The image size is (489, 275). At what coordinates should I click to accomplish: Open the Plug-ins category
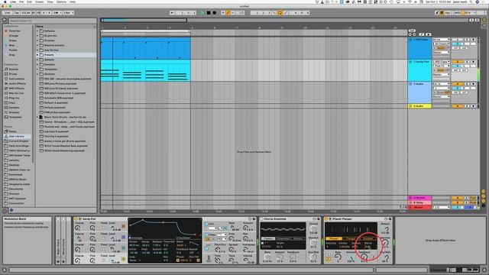(14, 98)
